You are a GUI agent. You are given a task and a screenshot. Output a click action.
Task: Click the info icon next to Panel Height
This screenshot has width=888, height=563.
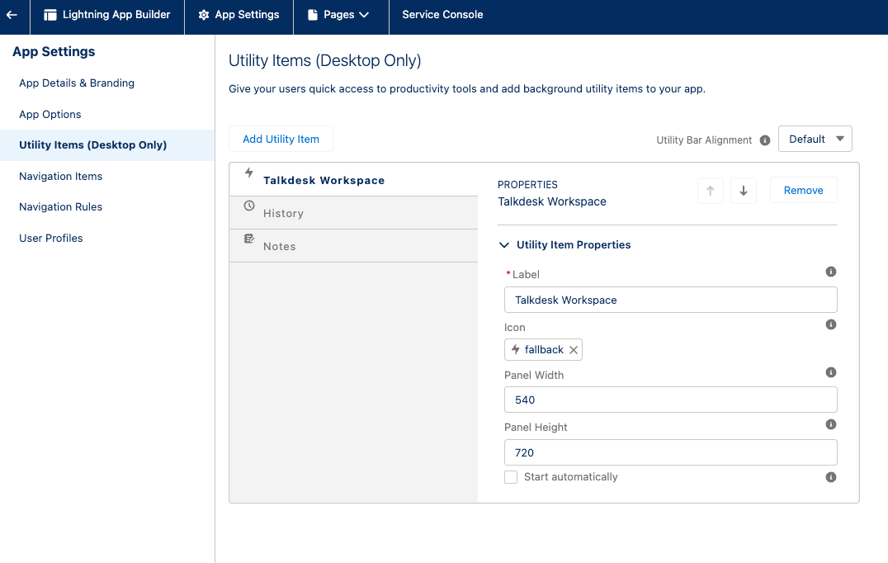coord(831,424)
